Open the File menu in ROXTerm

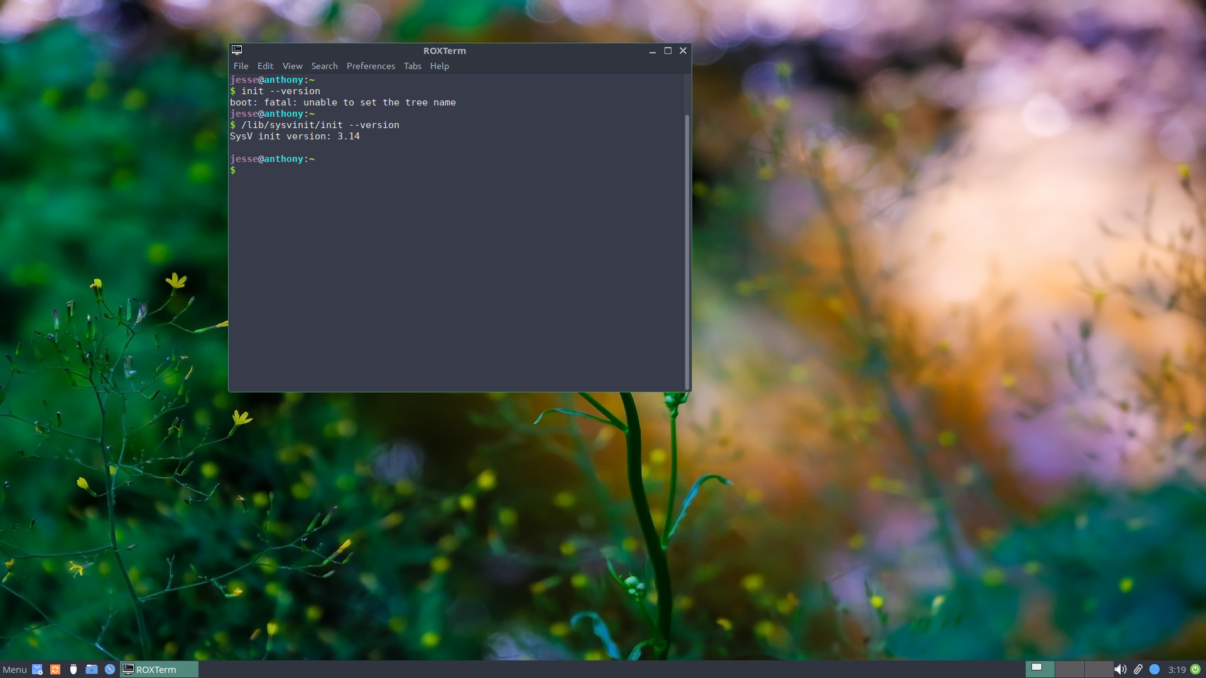241,66
